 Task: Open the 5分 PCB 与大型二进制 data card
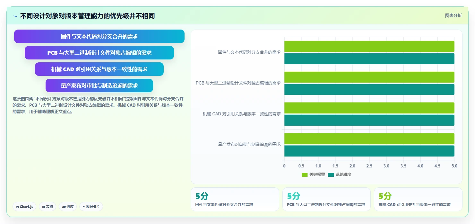click(326, 199)
